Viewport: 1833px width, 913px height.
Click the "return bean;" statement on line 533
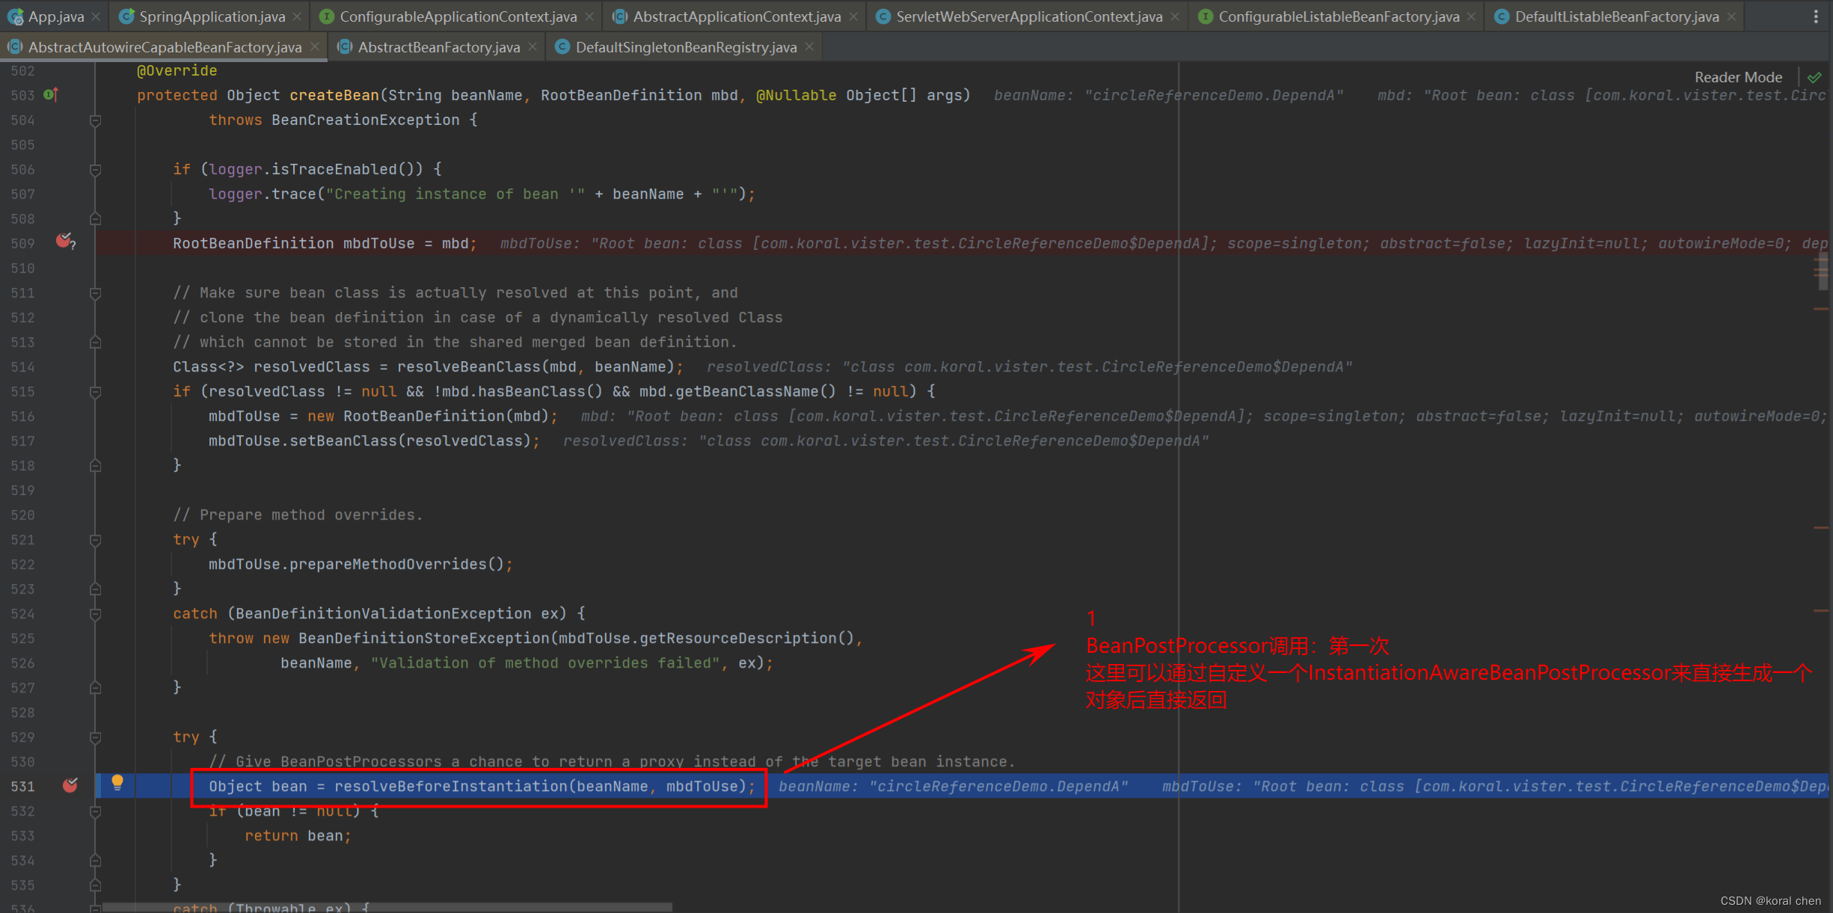tap(298, 835)
